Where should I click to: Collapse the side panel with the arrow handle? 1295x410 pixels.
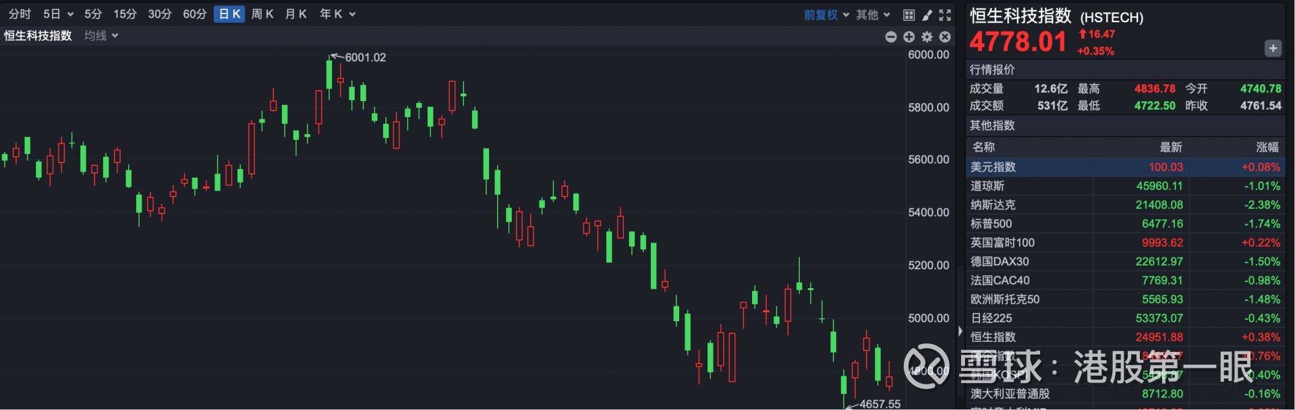960,331
